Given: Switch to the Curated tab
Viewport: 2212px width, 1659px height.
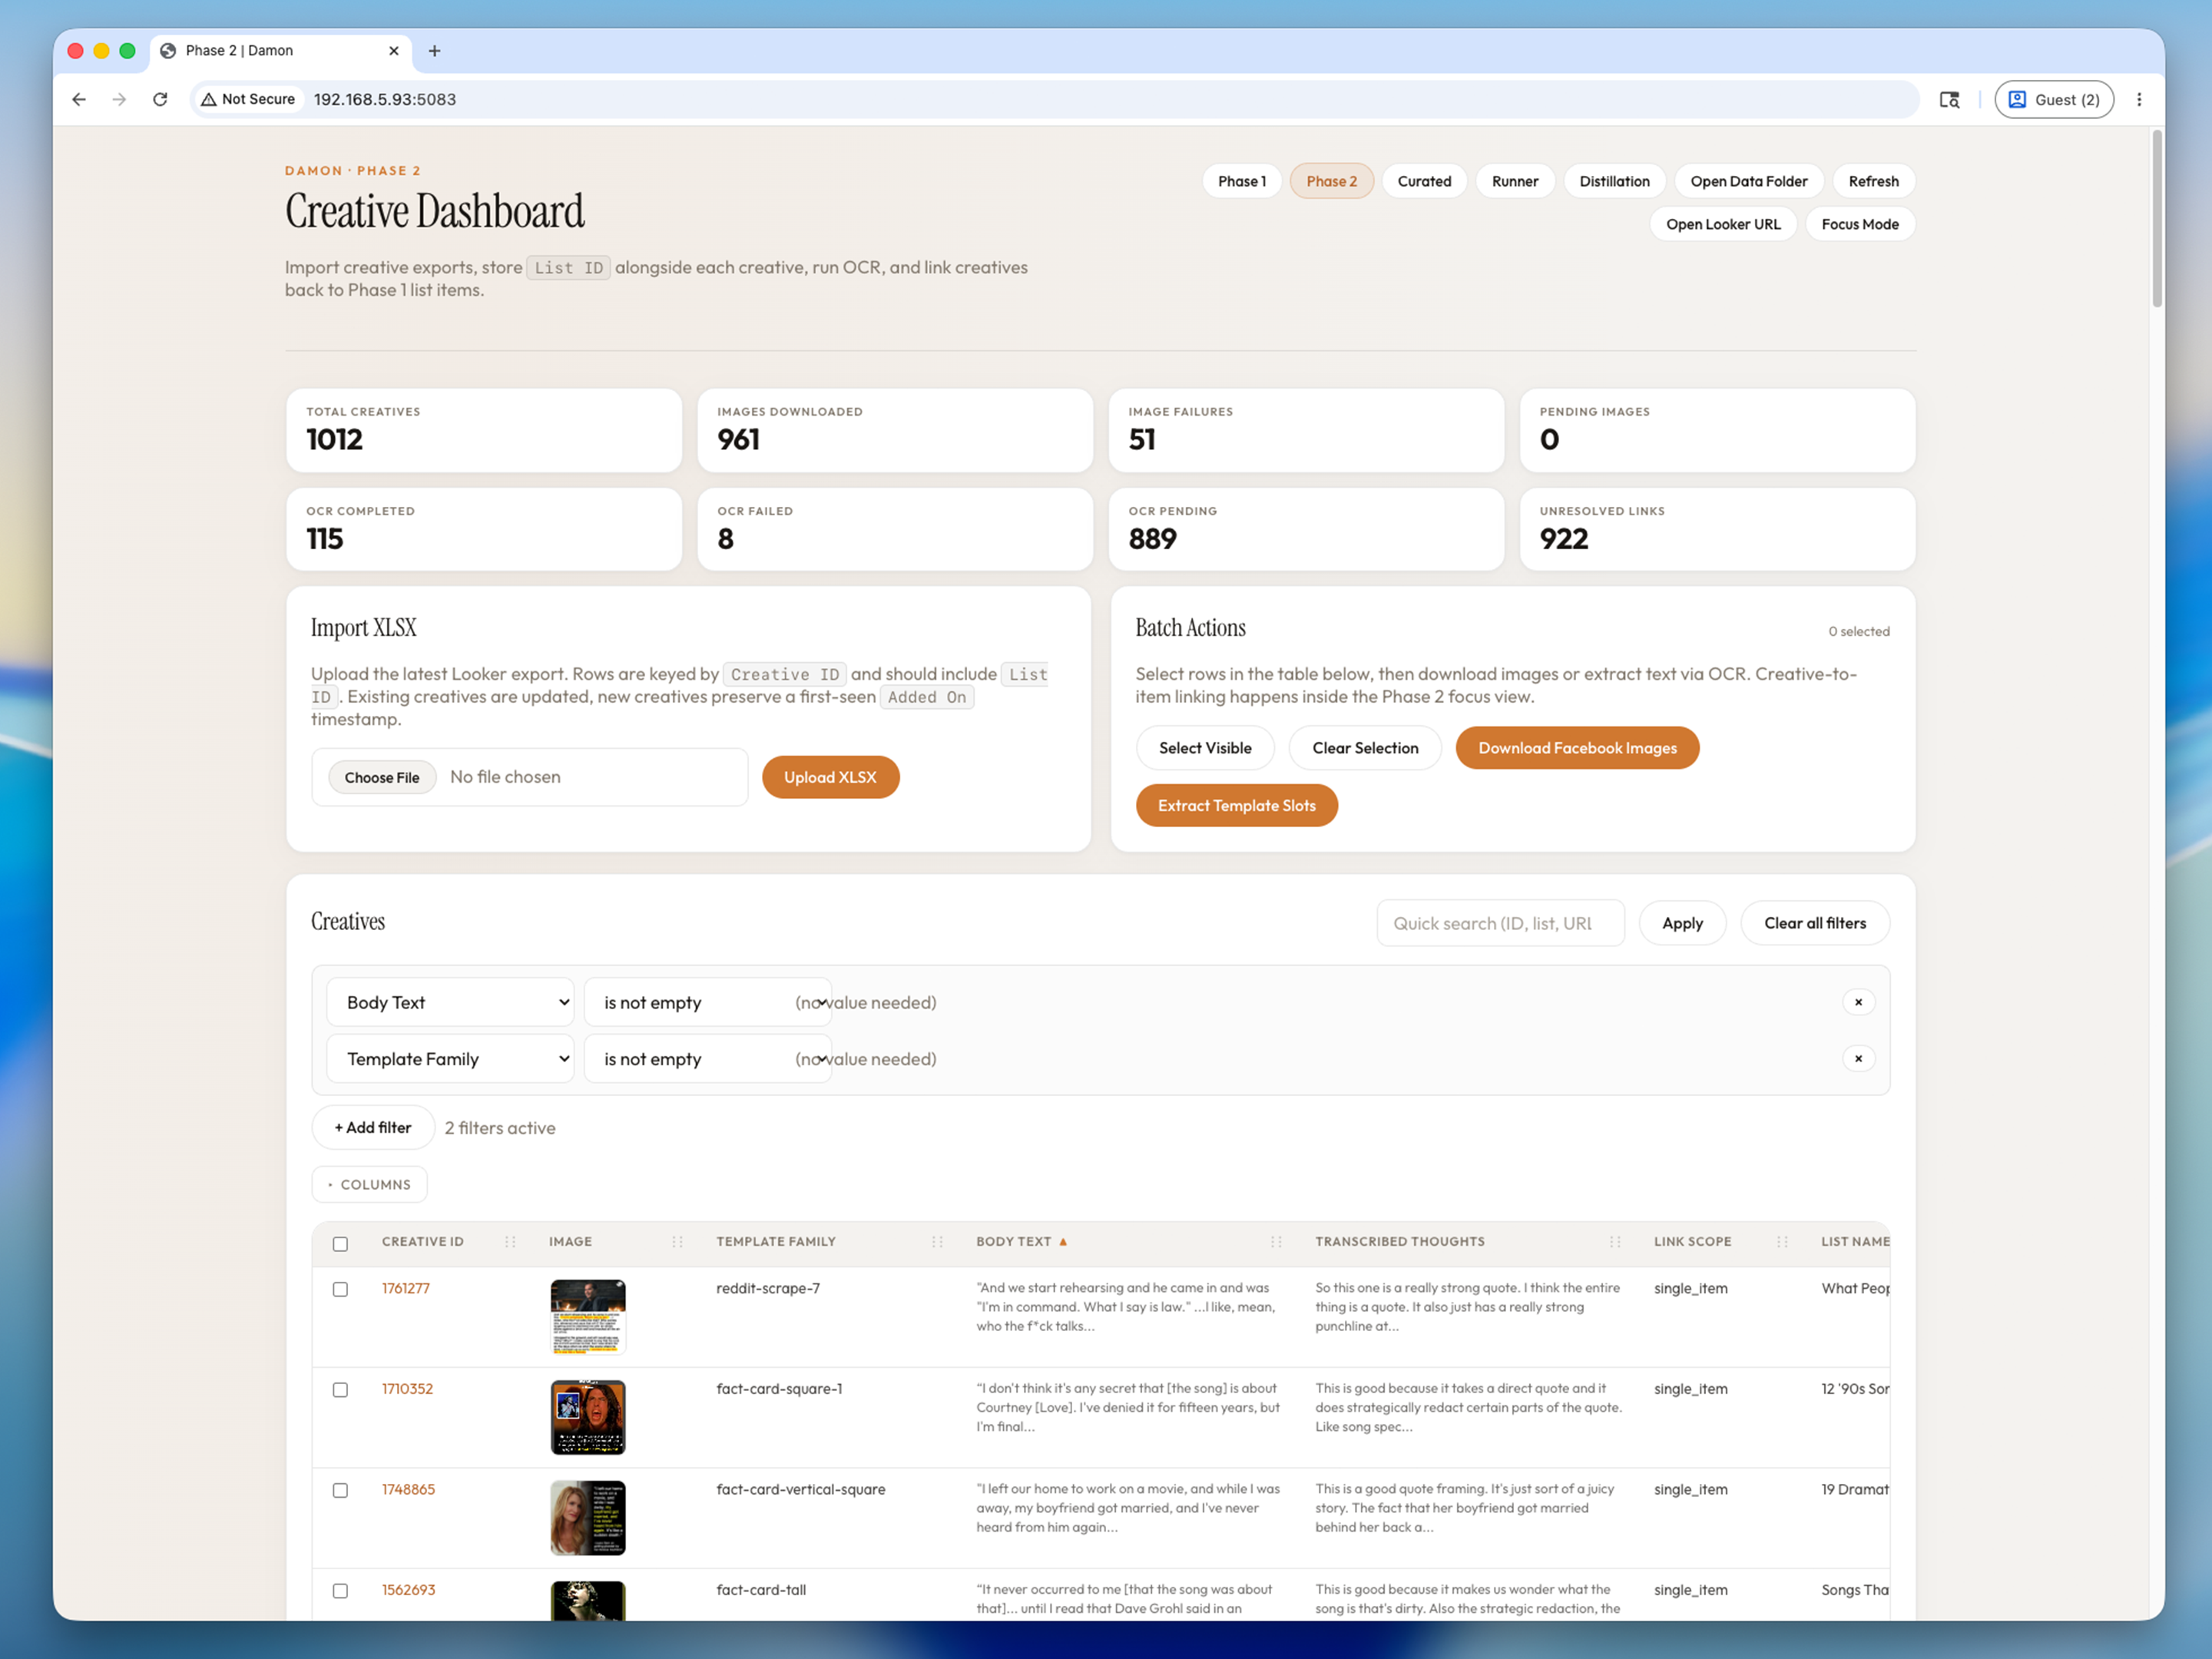Looking at the screenshot, I should (1424, 181).
